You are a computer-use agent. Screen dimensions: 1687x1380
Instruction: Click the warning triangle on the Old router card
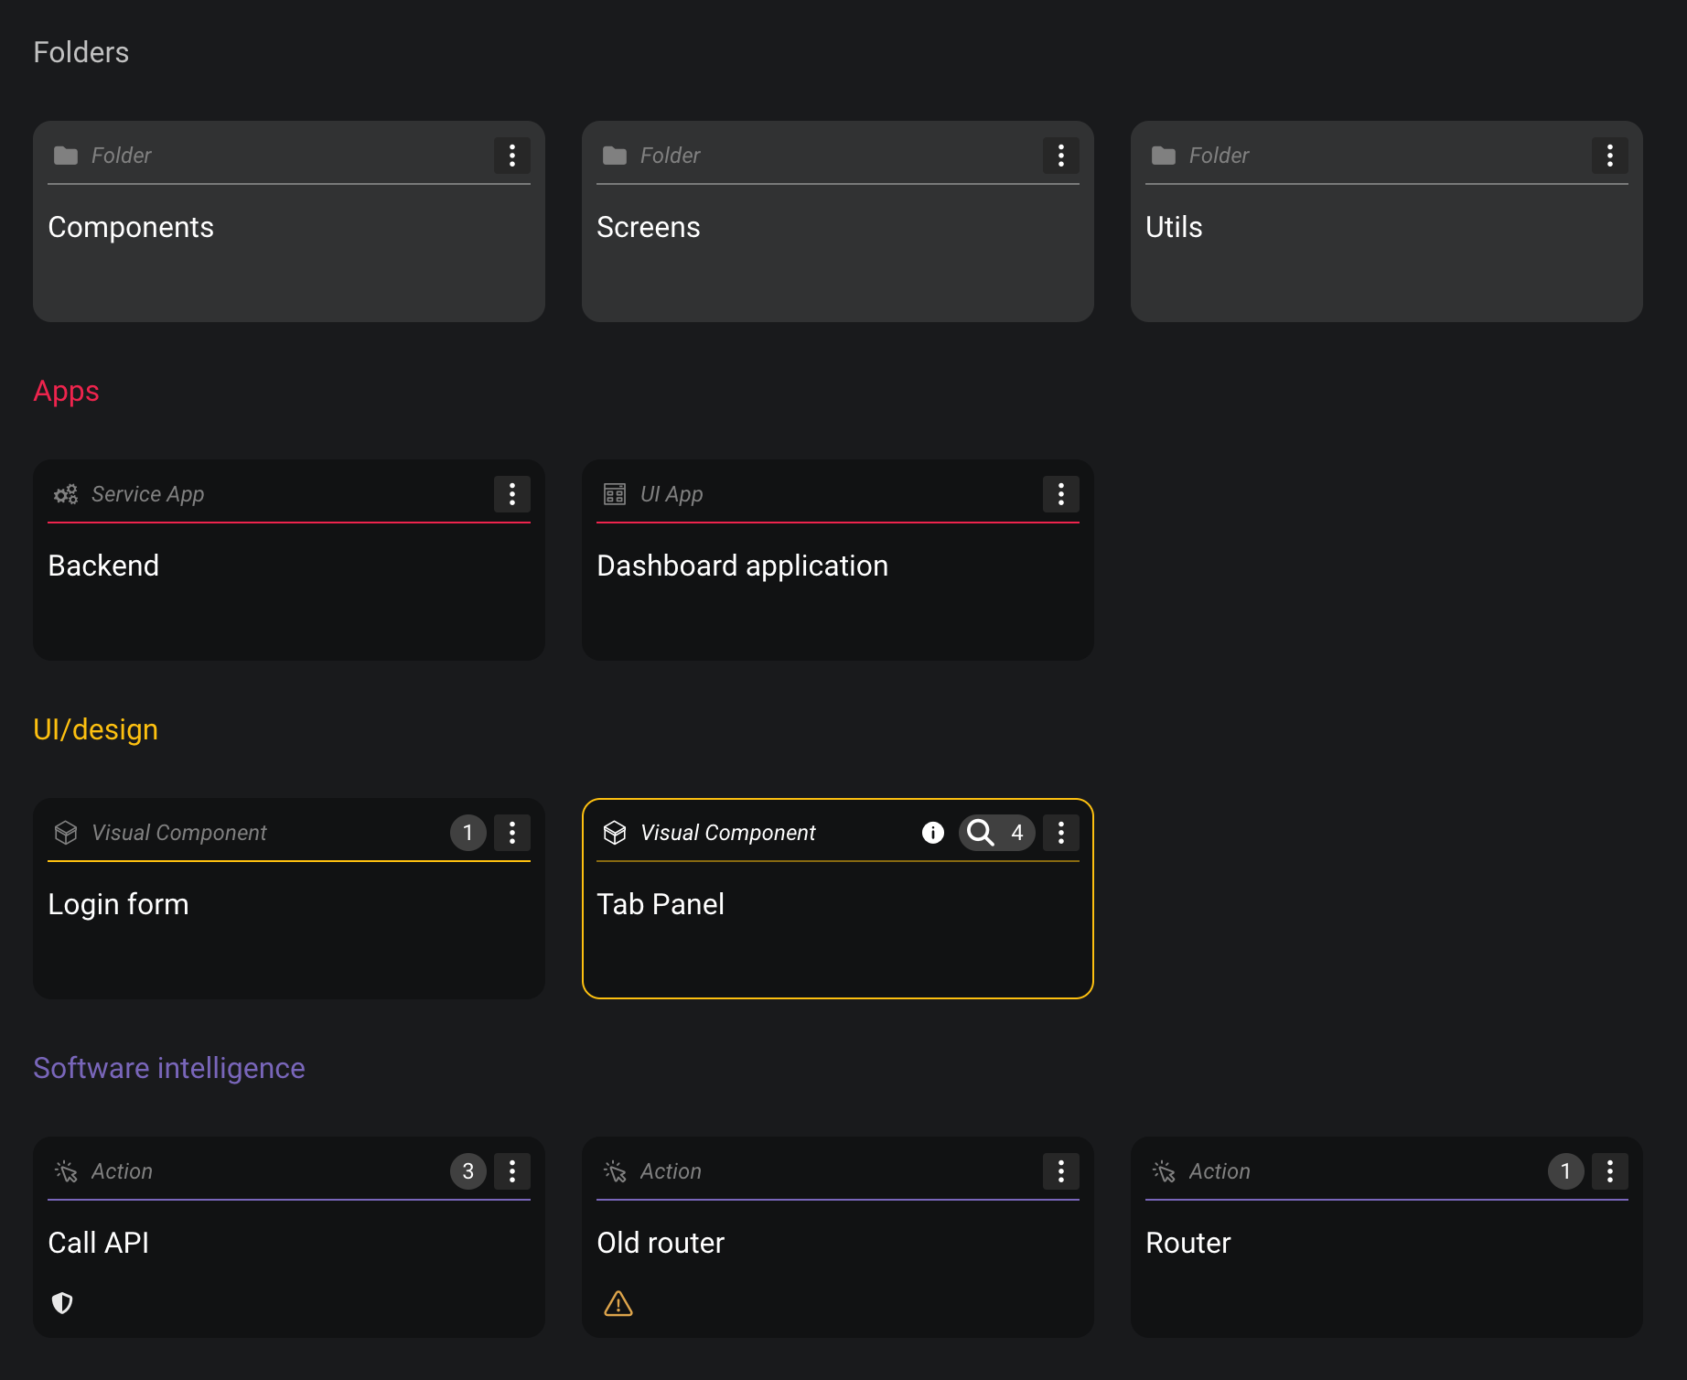(618, 1303)
